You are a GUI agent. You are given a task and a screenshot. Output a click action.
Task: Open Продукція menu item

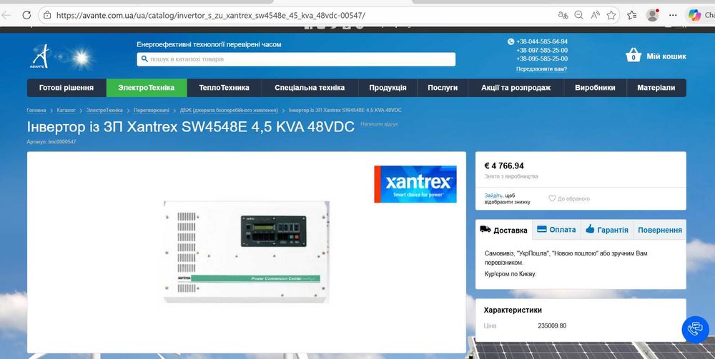click(388, 88)
